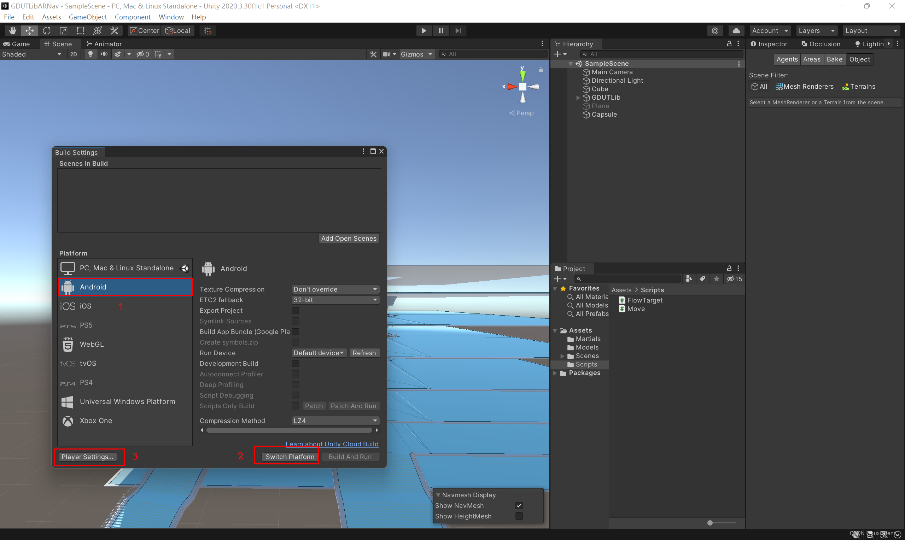Image resolution: width=905 pixels, height=540 pixels.
Task: Open the GameObject menu
Action: (88, 17)
